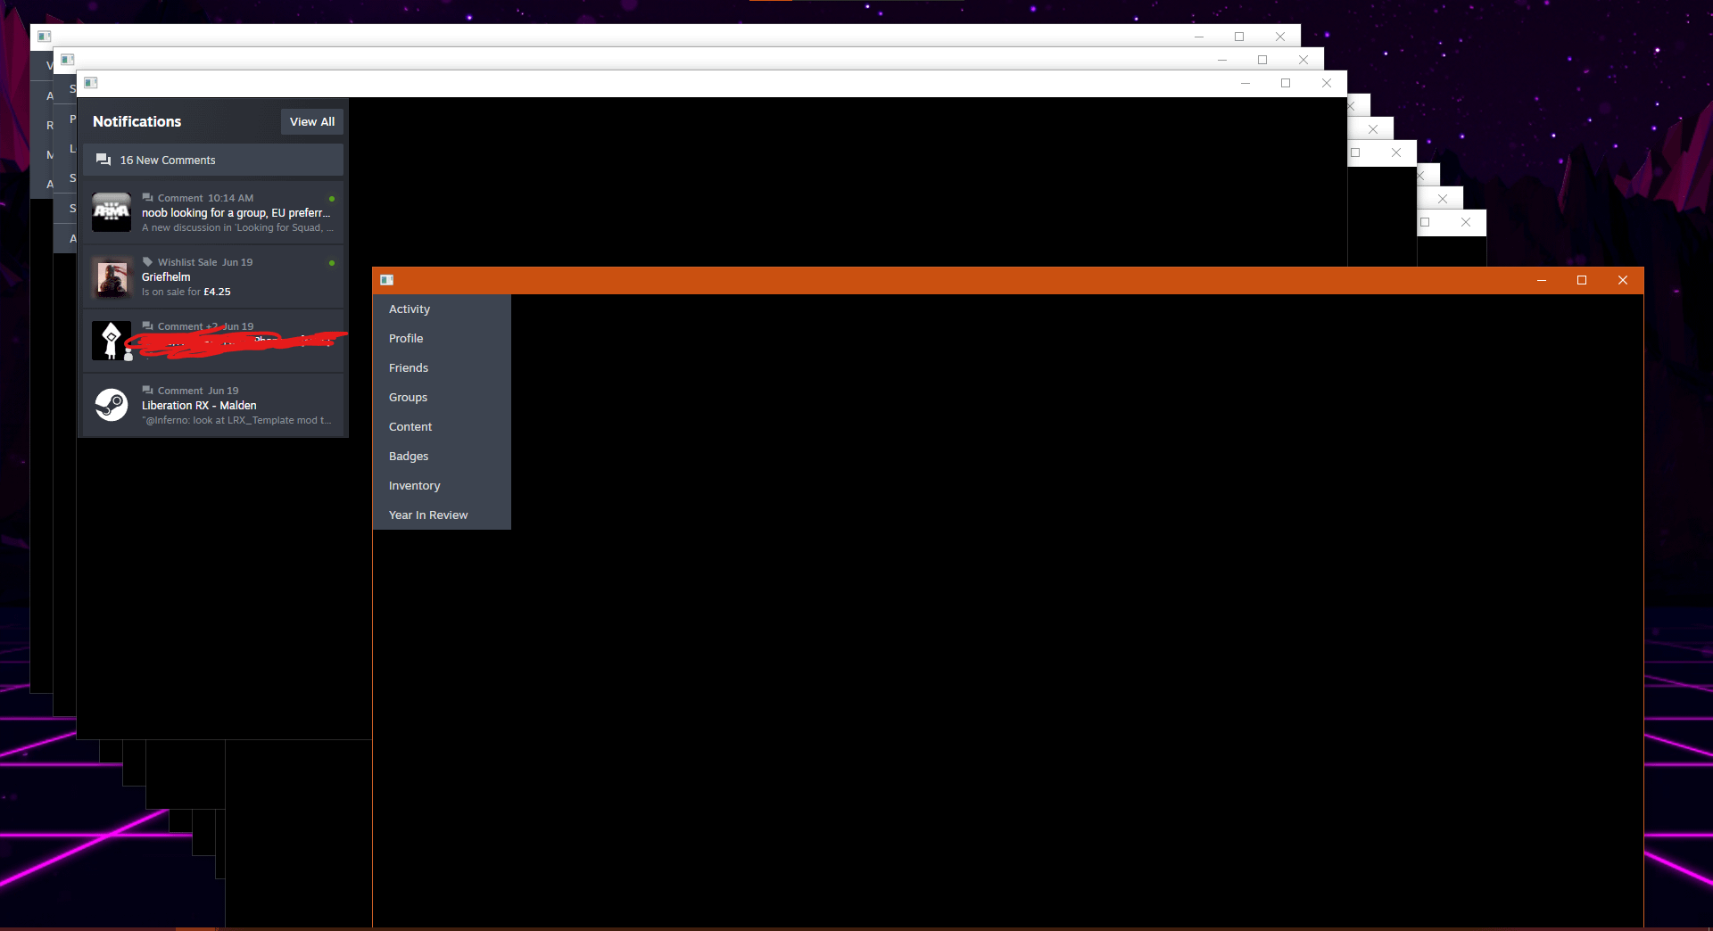Open the Liberation RX - Malden comment
This screenshot has width=1713, height=931.
click(236, 406)
